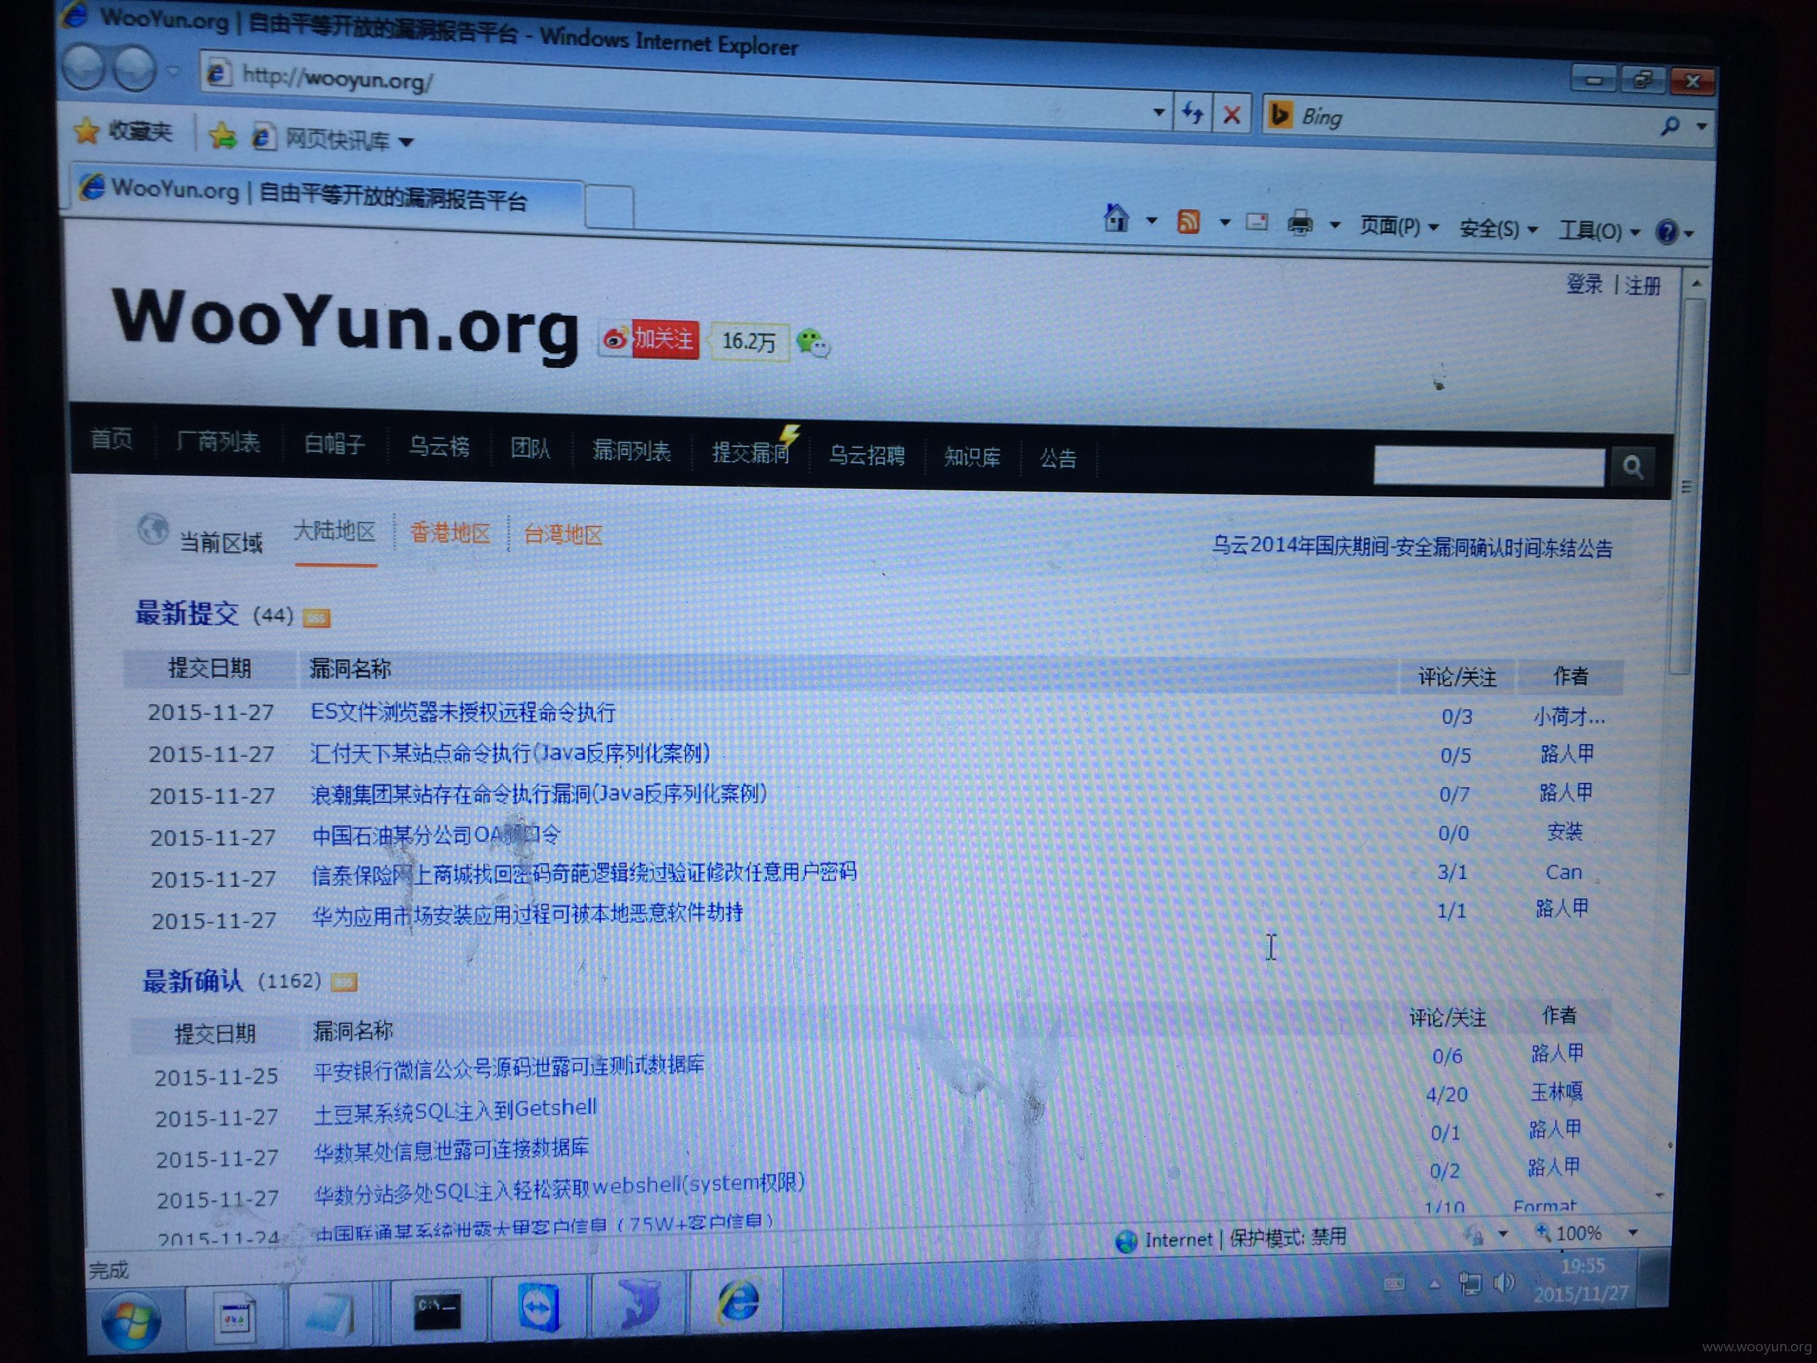This screenshot has height=1363, width=1817.
Task: Click the network tray icon
Action: [1470, 1283]
